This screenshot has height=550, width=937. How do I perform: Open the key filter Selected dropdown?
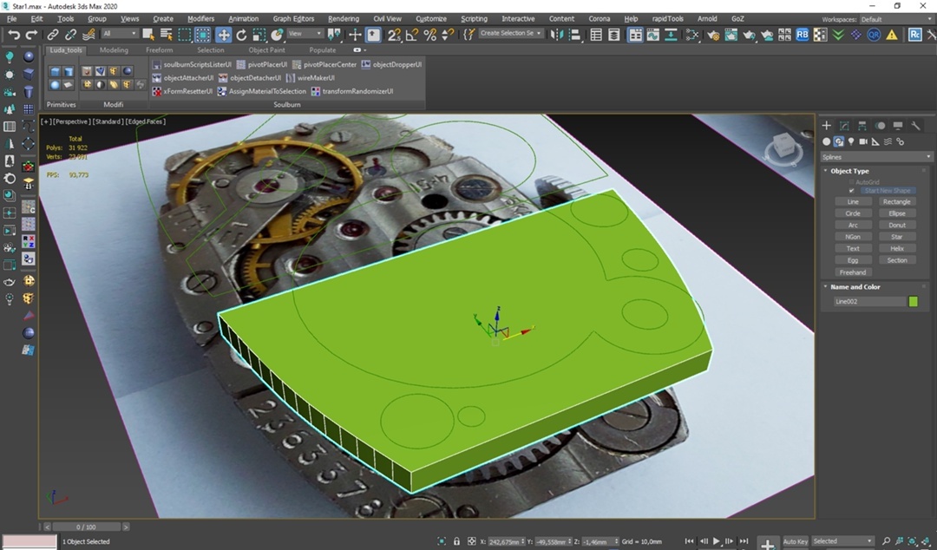[842, 541]
